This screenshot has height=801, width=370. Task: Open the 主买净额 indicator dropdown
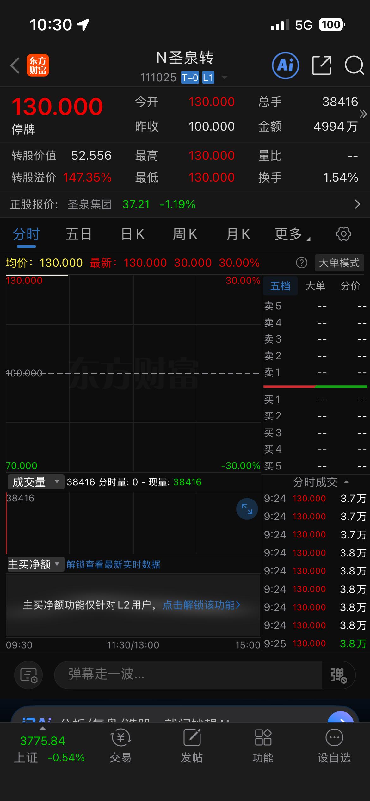[36, 564]
